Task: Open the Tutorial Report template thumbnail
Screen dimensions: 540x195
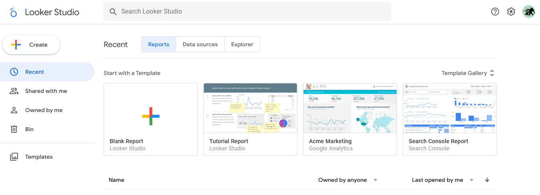Action: [x=251, y=108]
